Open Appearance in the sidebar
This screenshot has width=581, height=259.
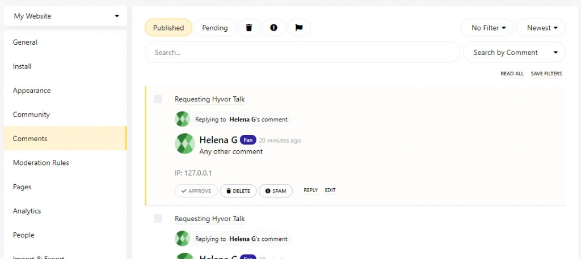[x=65, y=90]
